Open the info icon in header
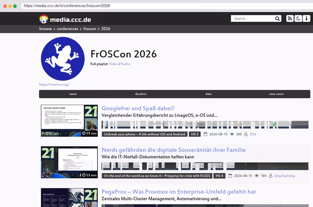Screen dimensions: 313x207 306,18
